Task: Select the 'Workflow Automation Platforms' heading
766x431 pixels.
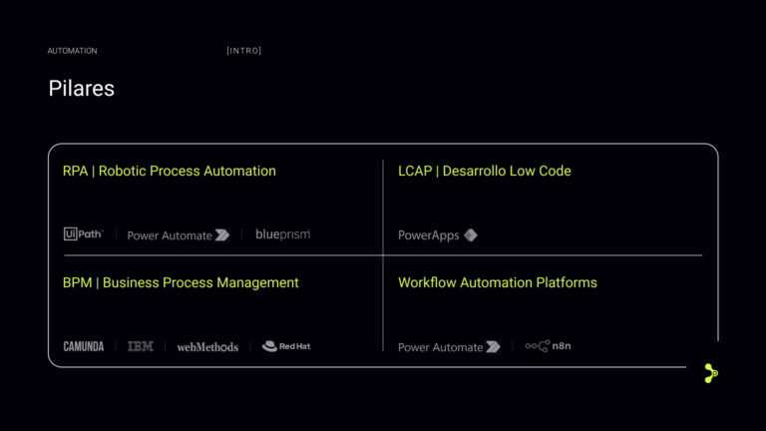Action: pyautogui.click(x=498, y=282)
